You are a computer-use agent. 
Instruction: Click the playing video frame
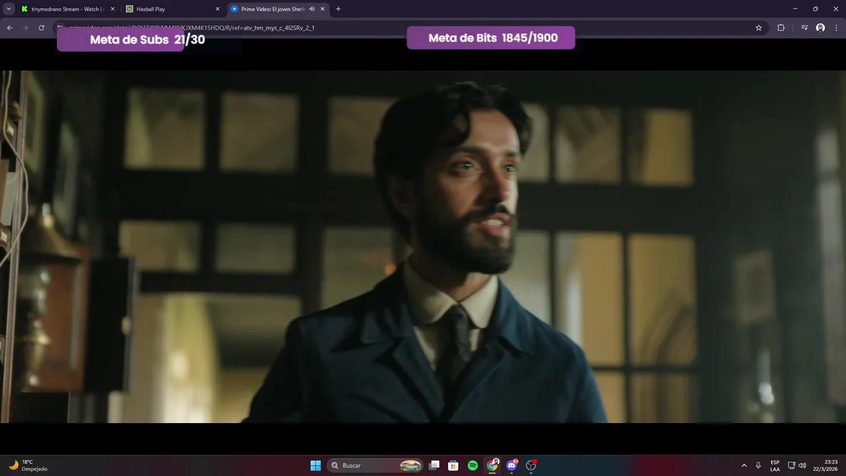click(x=423, y=247)
